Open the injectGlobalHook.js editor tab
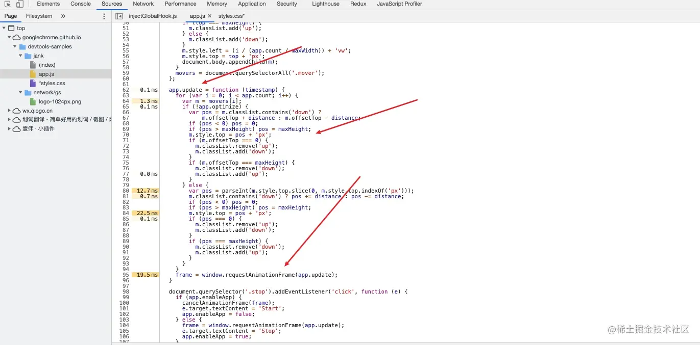Screen dimensions: 700x345 tap(153, 16)
